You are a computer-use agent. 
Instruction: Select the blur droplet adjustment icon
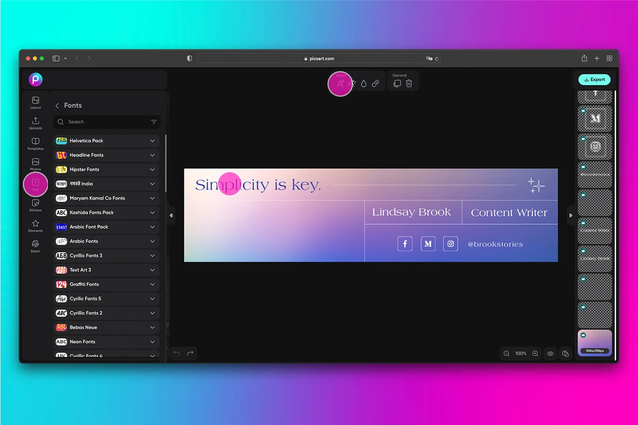(364, 83)
